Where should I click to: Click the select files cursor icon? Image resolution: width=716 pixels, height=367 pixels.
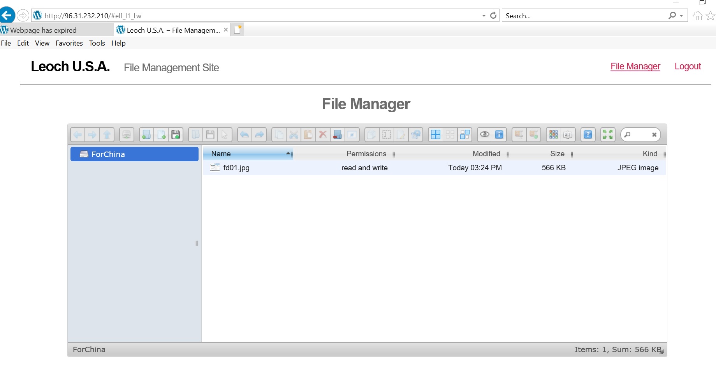225,135
